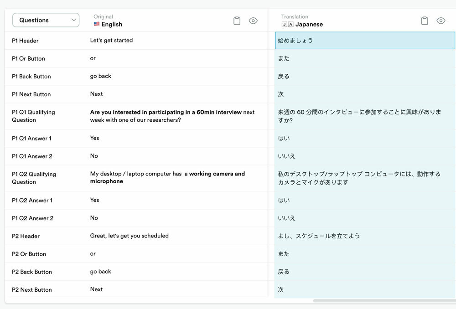Edit the P2 Back Button Japanese translation

[365, 272]
